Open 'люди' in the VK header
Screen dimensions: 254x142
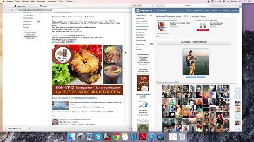coord(189,11)
